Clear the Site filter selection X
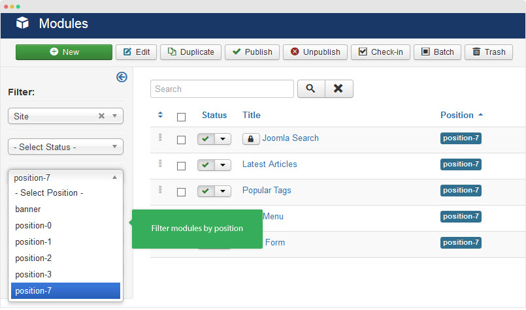The height and width of the screenshot is (310, 526). click(x=101, y=116)
